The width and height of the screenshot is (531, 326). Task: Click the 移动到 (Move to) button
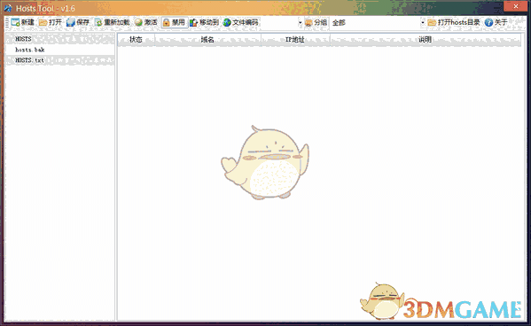[x=204, y=22]
